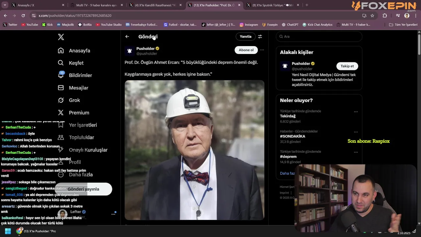
Task: Open new tab with plus button
Action: click(x=307, y=5)
